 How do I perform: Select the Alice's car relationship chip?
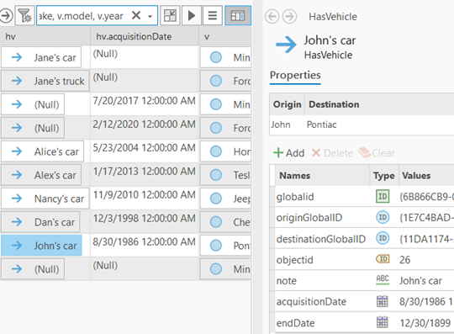pos(43,151)
